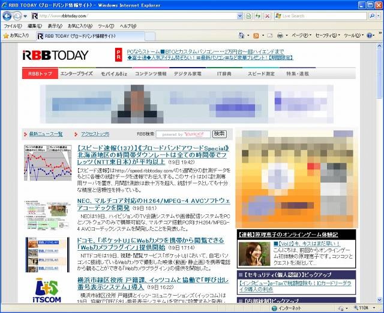Click the green Refresh icon

(257, 16)
